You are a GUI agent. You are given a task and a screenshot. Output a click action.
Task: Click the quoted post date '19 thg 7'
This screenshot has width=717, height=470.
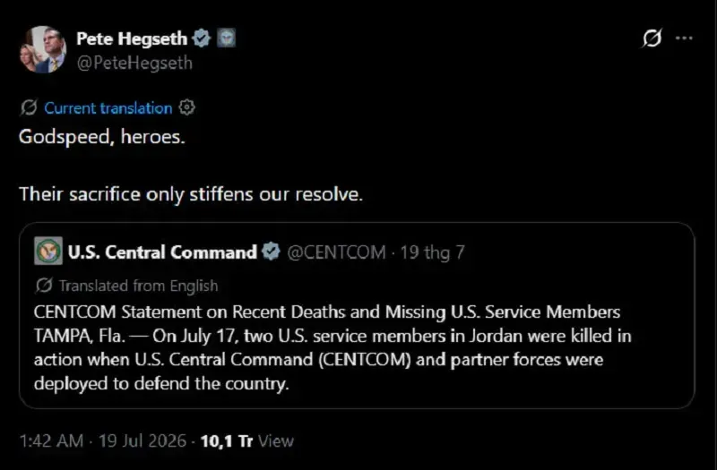click(432, 252)
